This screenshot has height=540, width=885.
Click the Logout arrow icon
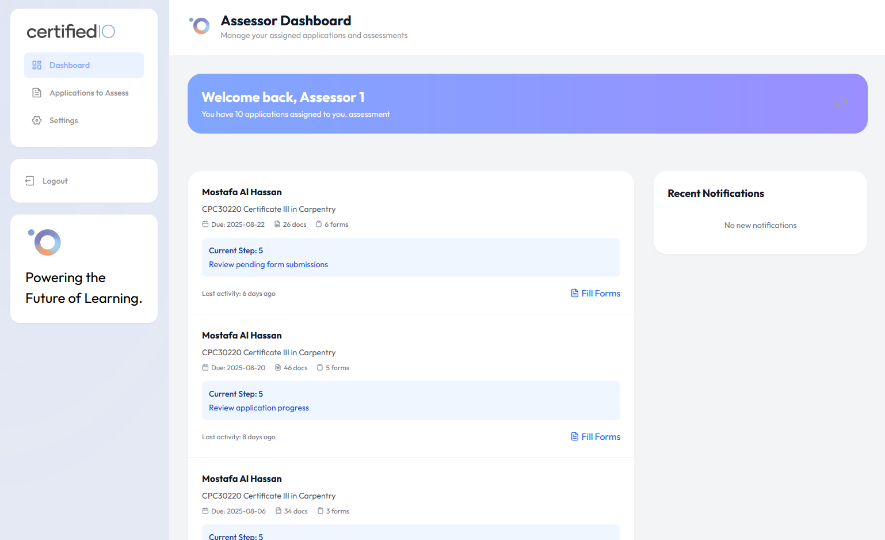pyautogui.click(x=29, y=181)
